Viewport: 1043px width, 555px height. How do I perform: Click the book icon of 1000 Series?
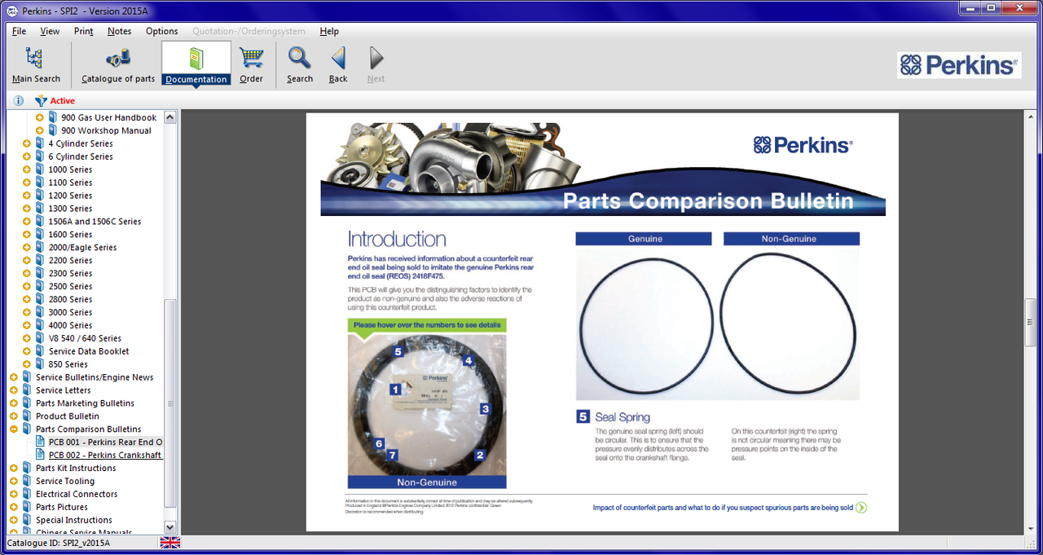click(40, 170)
